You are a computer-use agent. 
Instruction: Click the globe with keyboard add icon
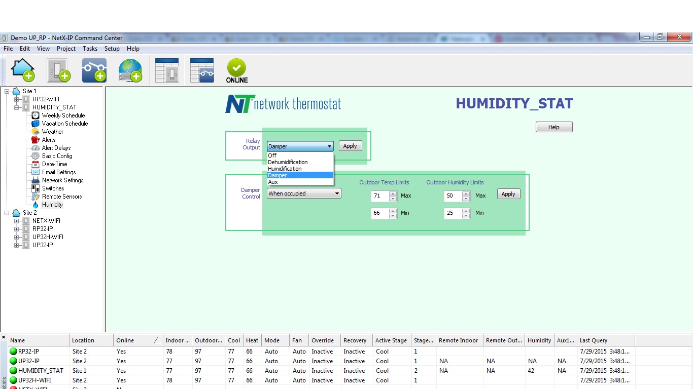coord(130,70)
